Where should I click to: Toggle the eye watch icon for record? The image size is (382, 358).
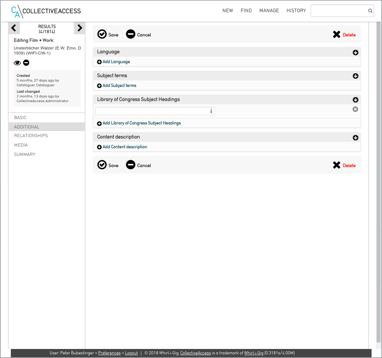(17, 63)
